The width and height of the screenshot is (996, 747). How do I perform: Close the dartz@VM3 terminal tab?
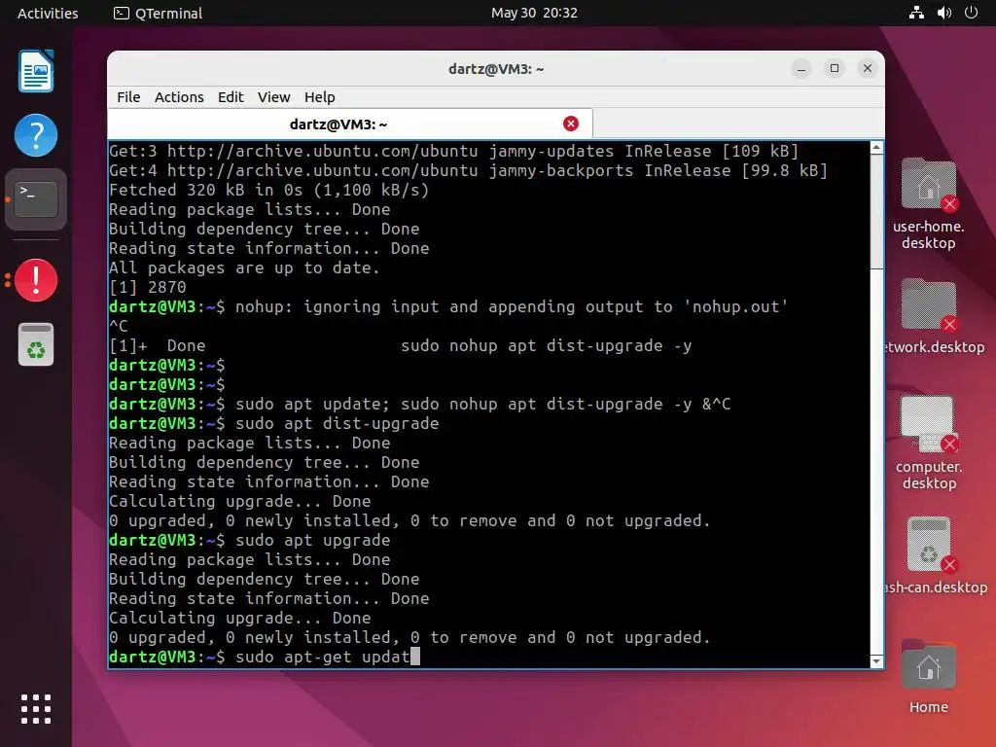pyautogui.click(x=570, y=124)
